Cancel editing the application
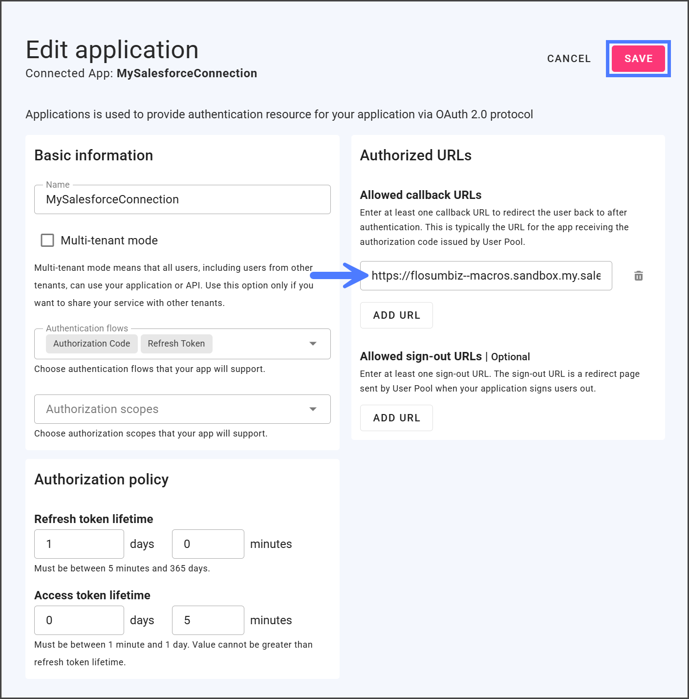 pos(569,59)
